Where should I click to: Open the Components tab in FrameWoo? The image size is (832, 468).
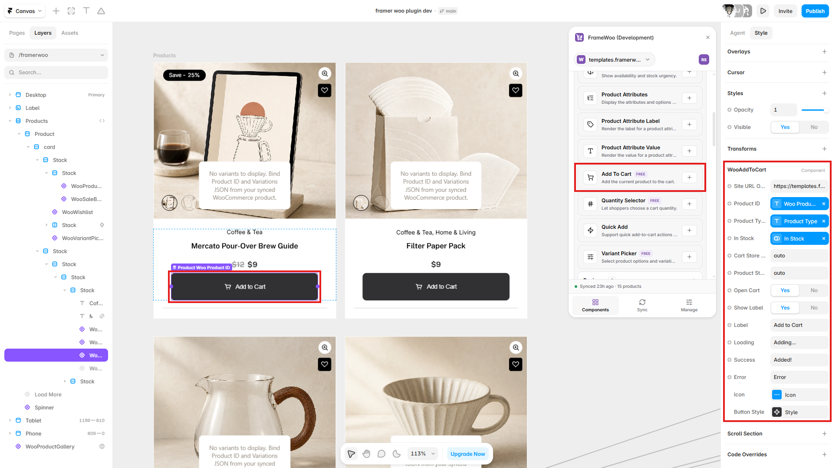tap(595, 305)
